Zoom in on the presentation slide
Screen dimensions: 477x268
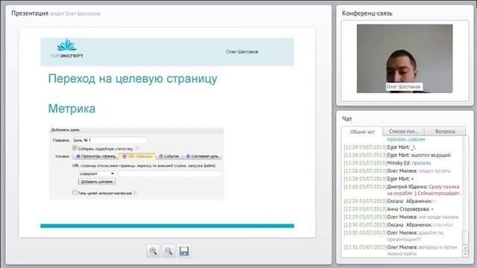[x=153, y=251]
